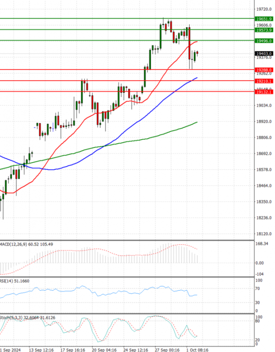The image size is (275, 352).
Task: Click the 19651.9 green price label
Action: click(264, 19)
